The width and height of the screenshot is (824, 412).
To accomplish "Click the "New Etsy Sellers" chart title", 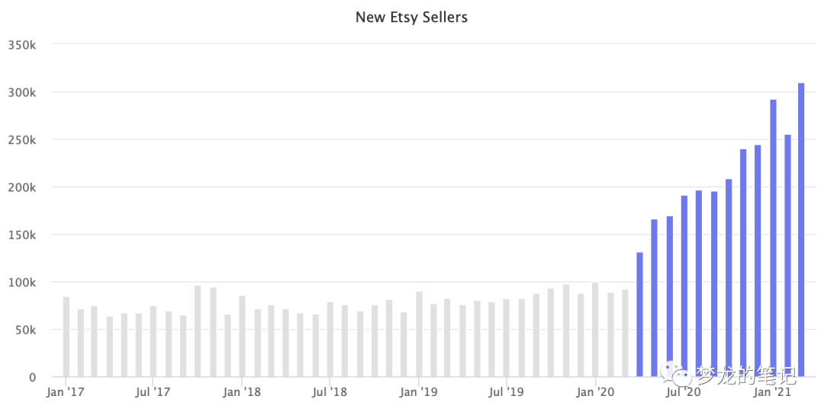I will pyautogui.click(x=411, y=17).
